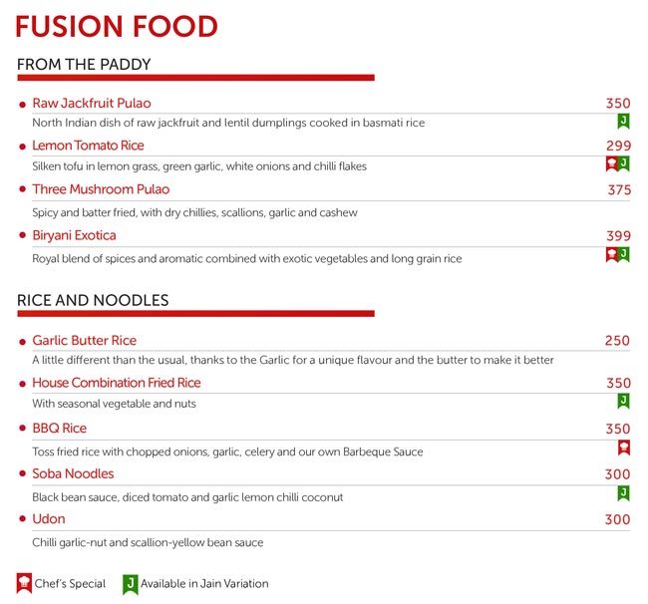Click the Jain icon for Raw Jackfruit Pulao
Image resolution: width=648 pixels, height=604 pixels.
622,122
